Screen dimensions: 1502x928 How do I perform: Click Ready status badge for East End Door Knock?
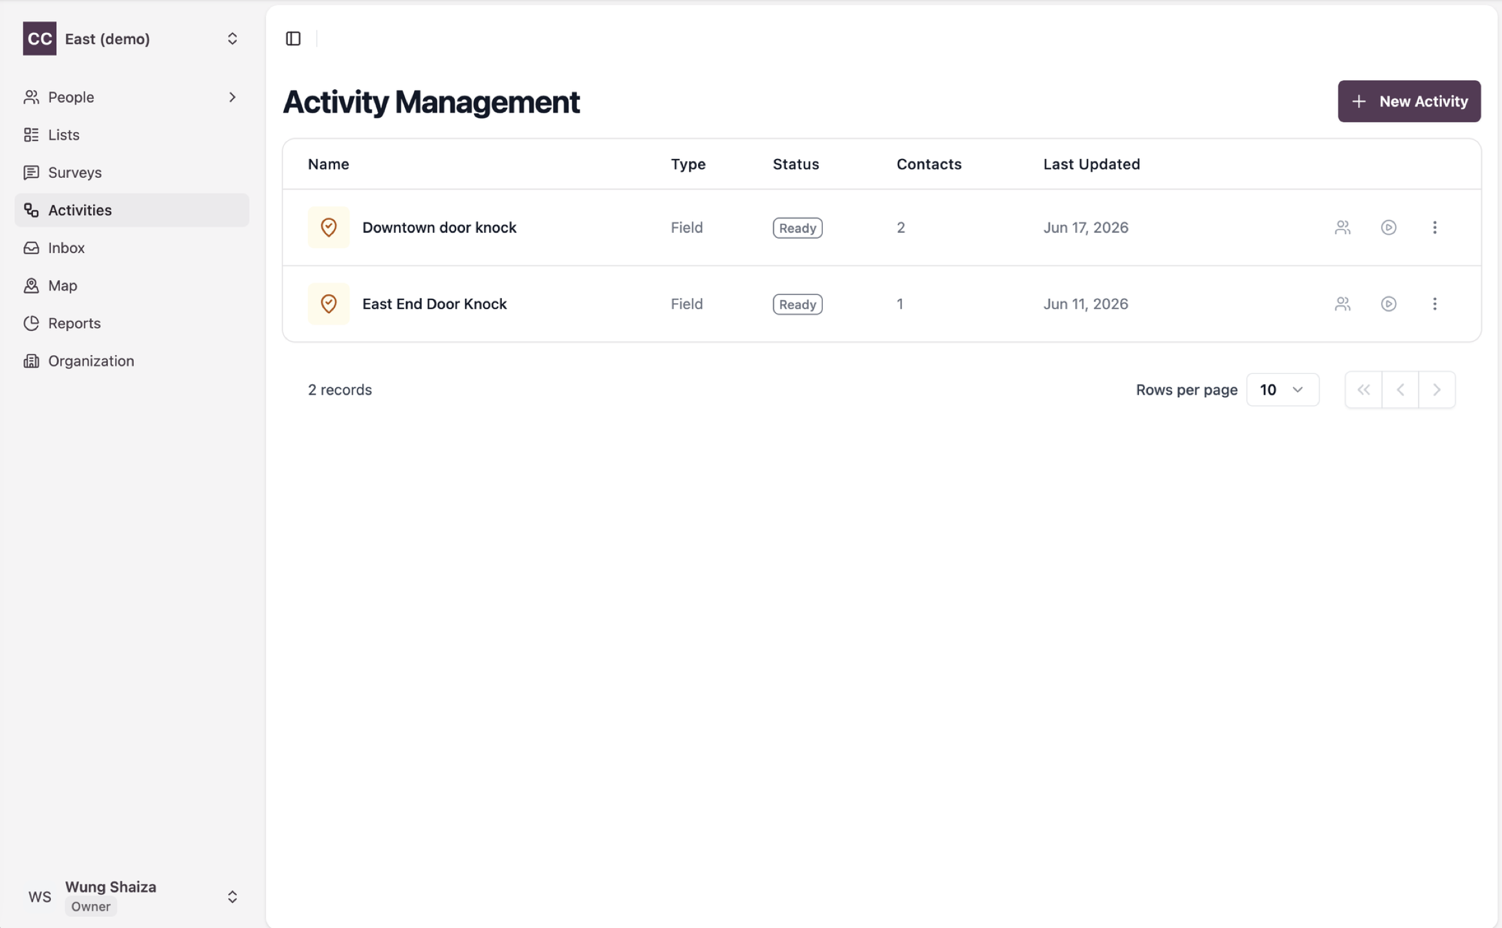(798, 304)
